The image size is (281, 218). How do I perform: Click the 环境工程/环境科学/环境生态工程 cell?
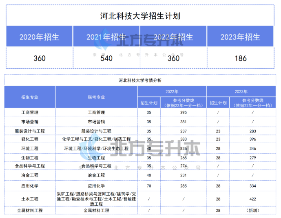coord(96,148)
